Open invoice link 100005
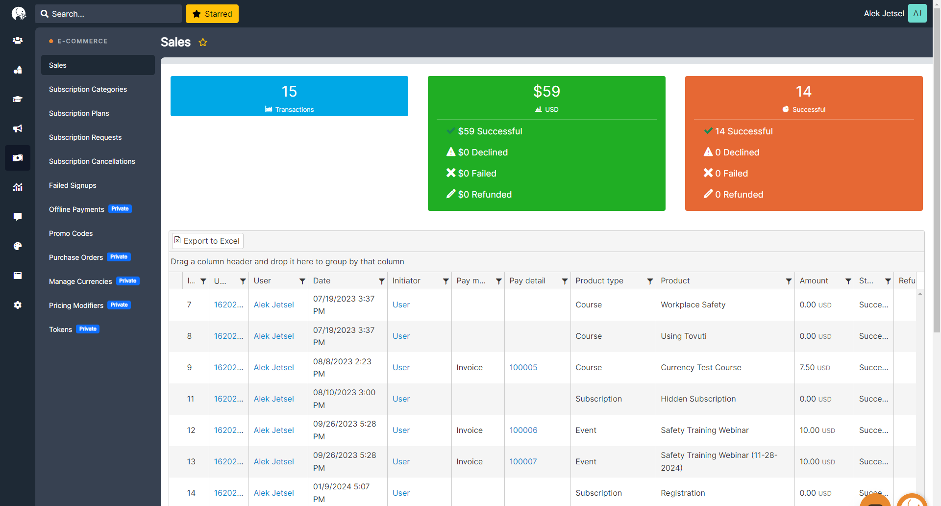The height and width of the screenshot is (506, 941). [x=523, y=368]
